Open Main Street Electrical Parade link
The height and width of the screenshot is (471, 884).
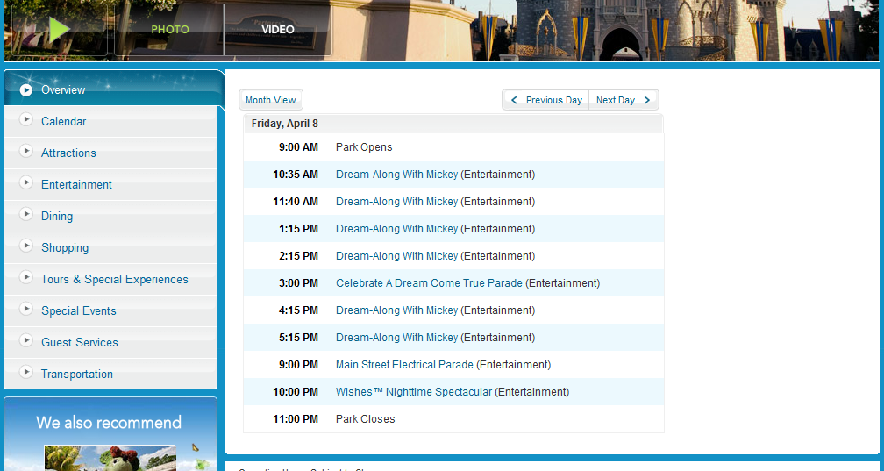405,364
